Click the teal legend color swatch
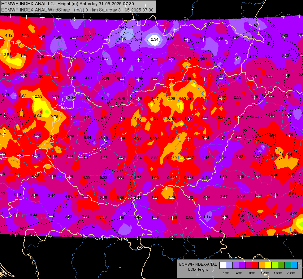The width and height of the screenshot is (303, 279). coord(288,265)
